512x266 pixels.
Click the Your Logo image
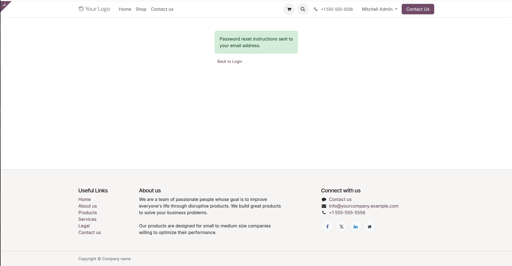[94, 9]
